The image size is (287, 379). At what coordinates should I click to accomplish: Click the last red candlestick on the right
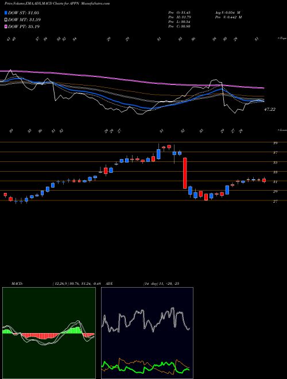tap(264, 180)
